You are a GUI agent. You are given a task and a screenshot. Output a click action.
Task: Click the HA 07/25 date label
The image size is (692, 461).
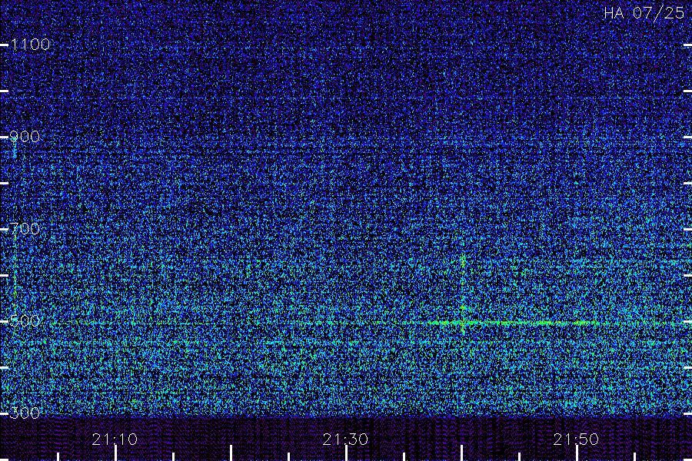click(x=644, y=13)
